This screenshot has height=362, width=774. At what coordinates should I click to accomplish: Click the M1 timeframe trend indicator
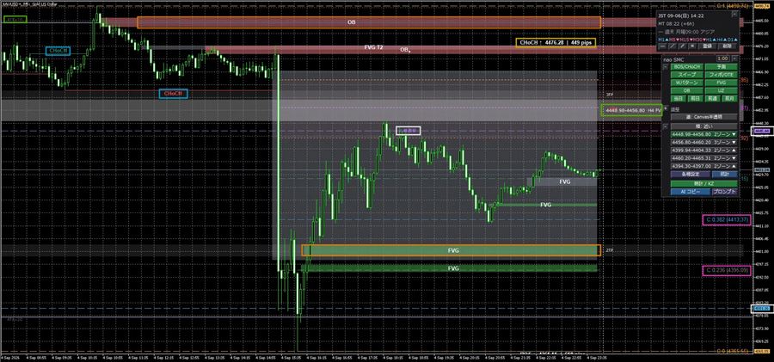[663, 40]
